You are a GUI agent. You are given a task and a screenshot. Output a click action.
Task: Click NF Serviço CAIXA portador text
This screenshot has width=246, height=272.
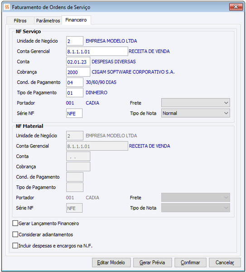coord(92,103)
